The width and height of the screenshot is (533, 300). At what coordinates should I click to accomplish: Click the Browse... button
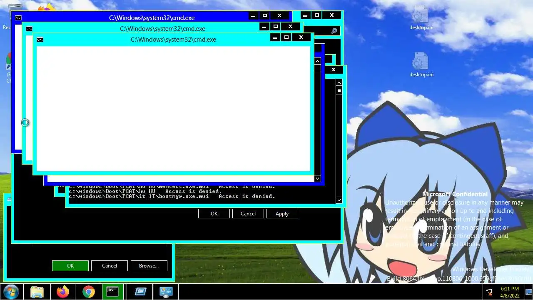tap(149, 266)
